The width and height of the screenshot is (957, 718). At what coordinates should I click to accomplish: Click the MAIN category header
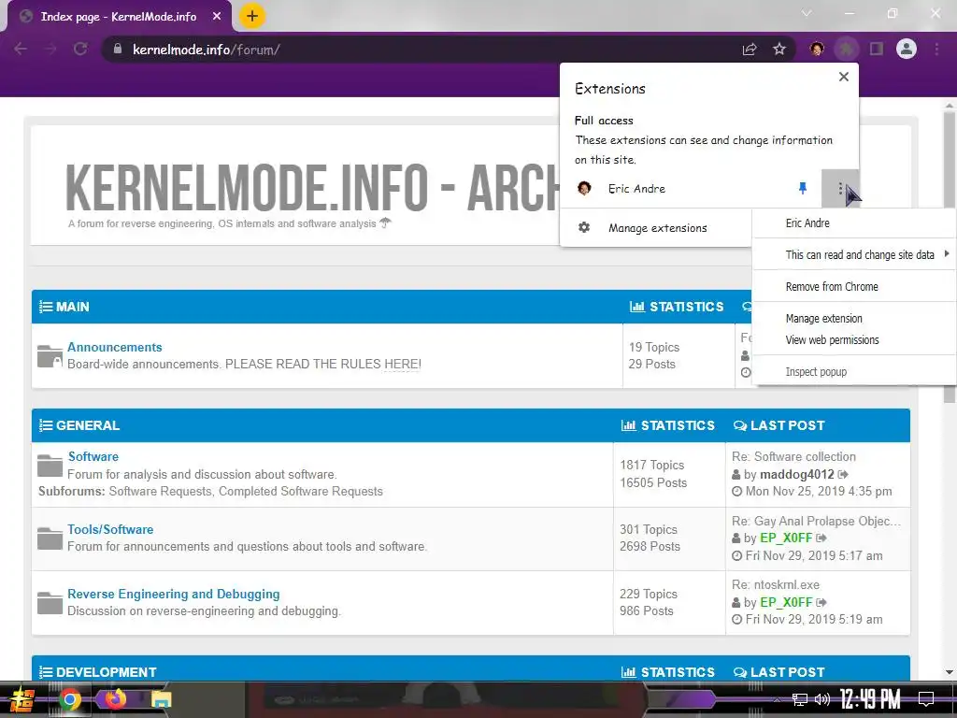click(x=72, y=307)
